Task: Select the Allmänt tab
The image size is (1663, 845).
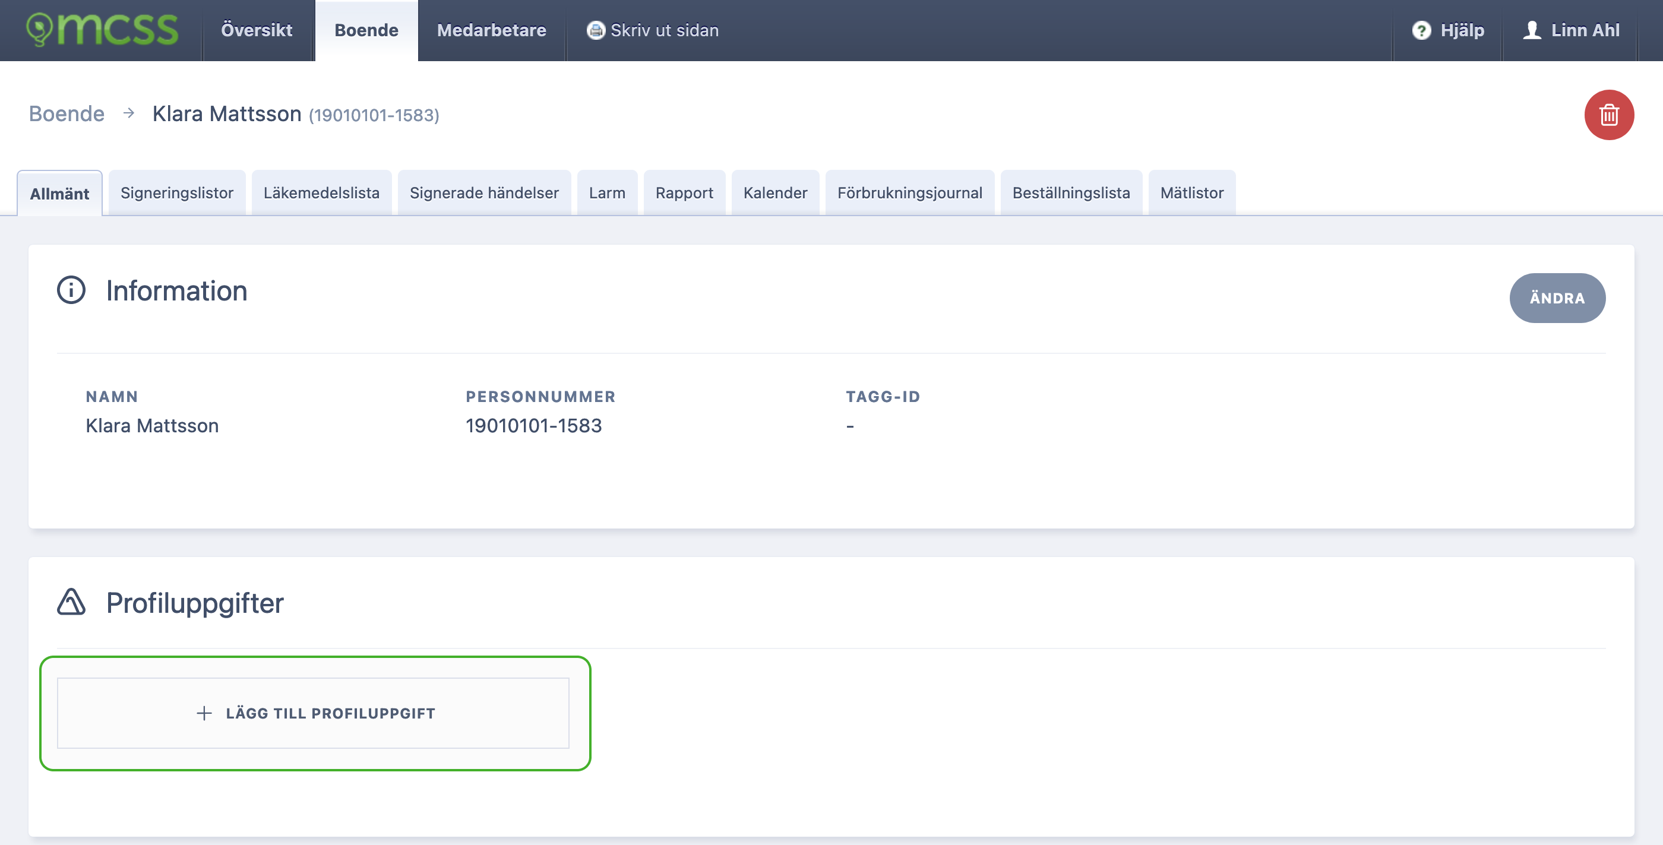Action: [59, 193]
